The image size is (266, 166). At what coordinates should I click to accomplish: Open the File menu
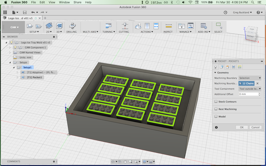(x=33, y=2)
